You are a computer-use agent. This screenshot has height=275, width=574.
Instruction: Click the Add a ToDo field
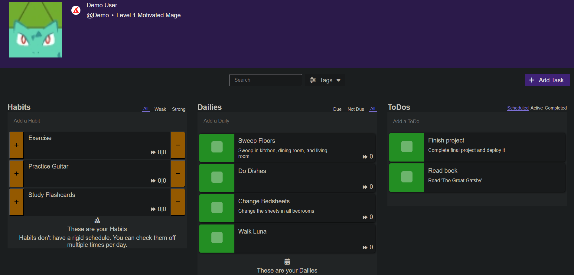(477, 121)
